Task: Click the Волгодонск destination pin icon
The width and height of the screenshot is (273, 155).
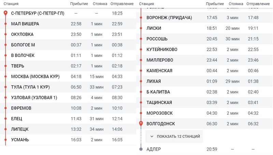Action: click(141, 123)
